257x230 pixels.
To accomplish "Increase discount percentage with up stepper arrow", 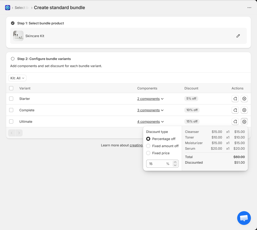I will coord(175,162).
